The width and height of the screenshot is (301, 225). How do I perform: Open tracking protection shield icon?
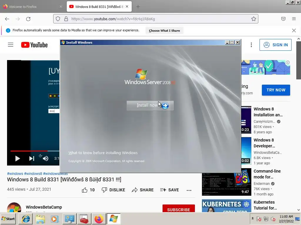pyautogui.click(x=58, y=19)
